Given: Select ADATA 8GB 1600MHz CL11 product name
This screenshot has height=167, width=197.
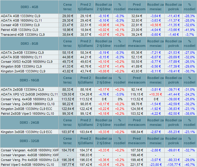Looking at the screenshot, I should coord(21,57).
